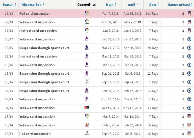Click the Competition column header
194x138 pixels.
click(87, 4)
